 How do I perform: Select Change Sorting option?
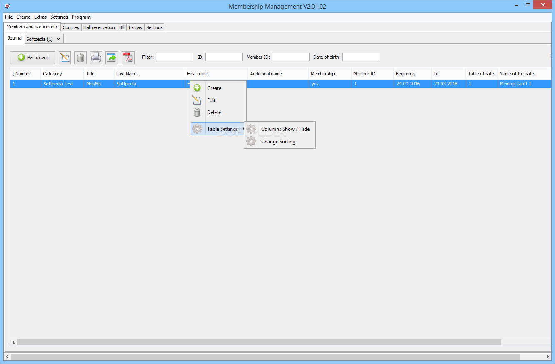click(280, 142)
